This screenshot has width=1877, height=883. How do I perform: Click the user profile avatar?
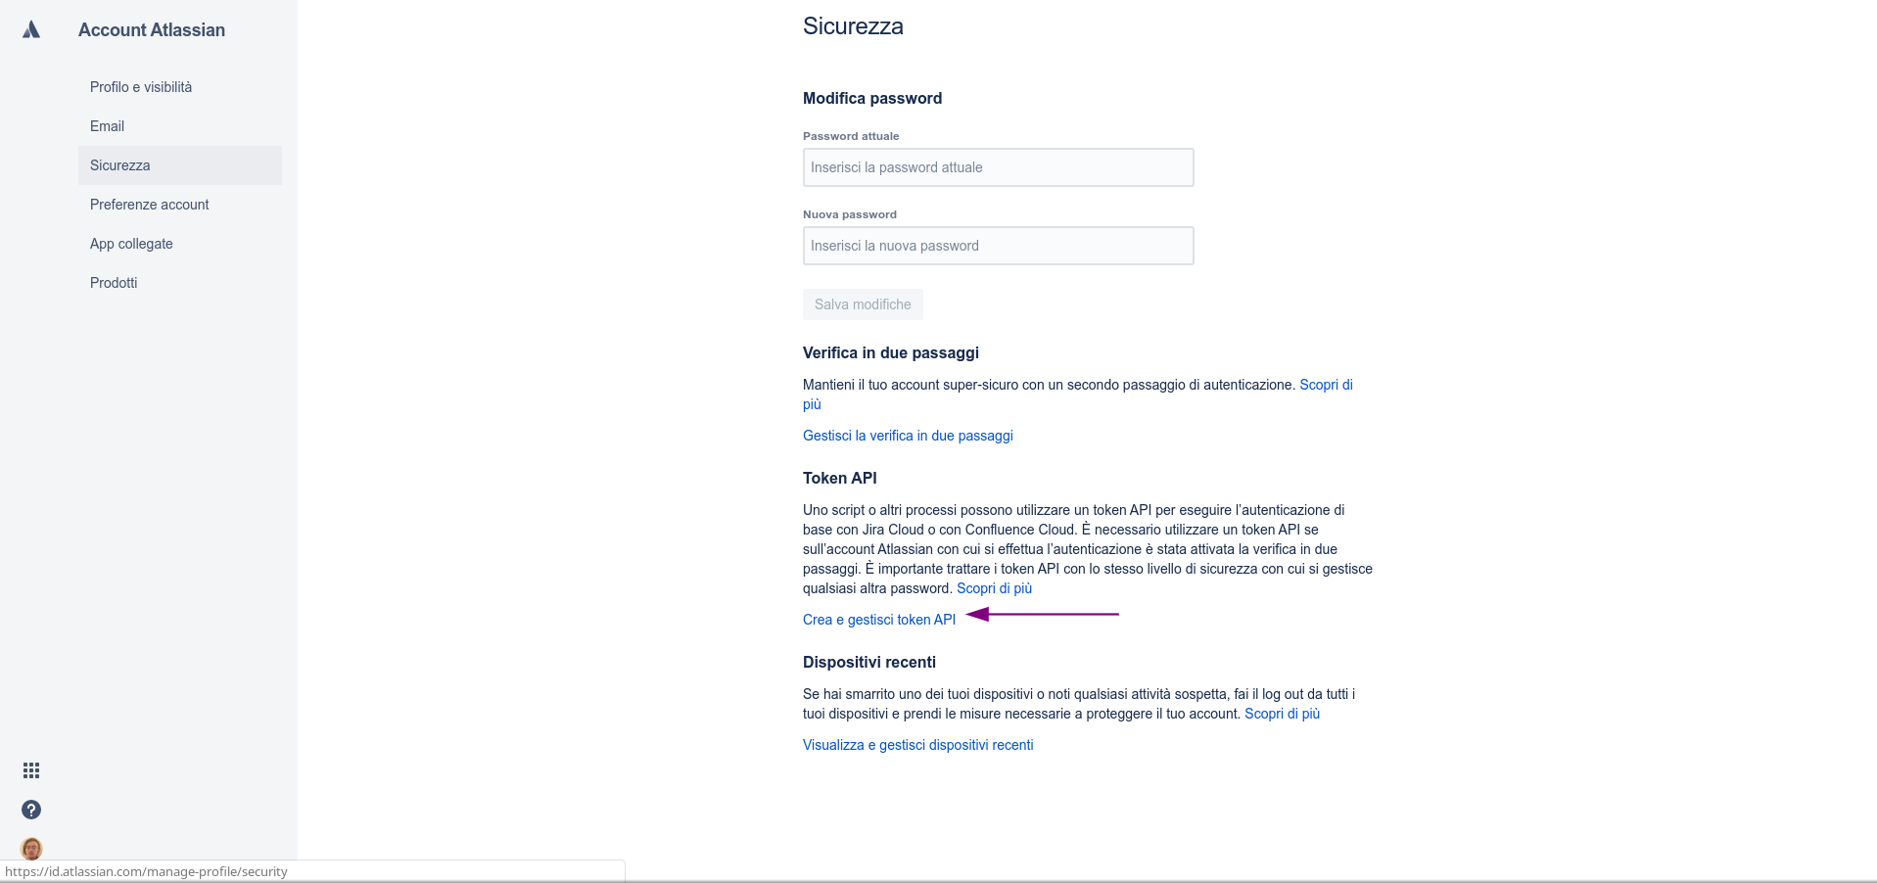tap(31, 848)
